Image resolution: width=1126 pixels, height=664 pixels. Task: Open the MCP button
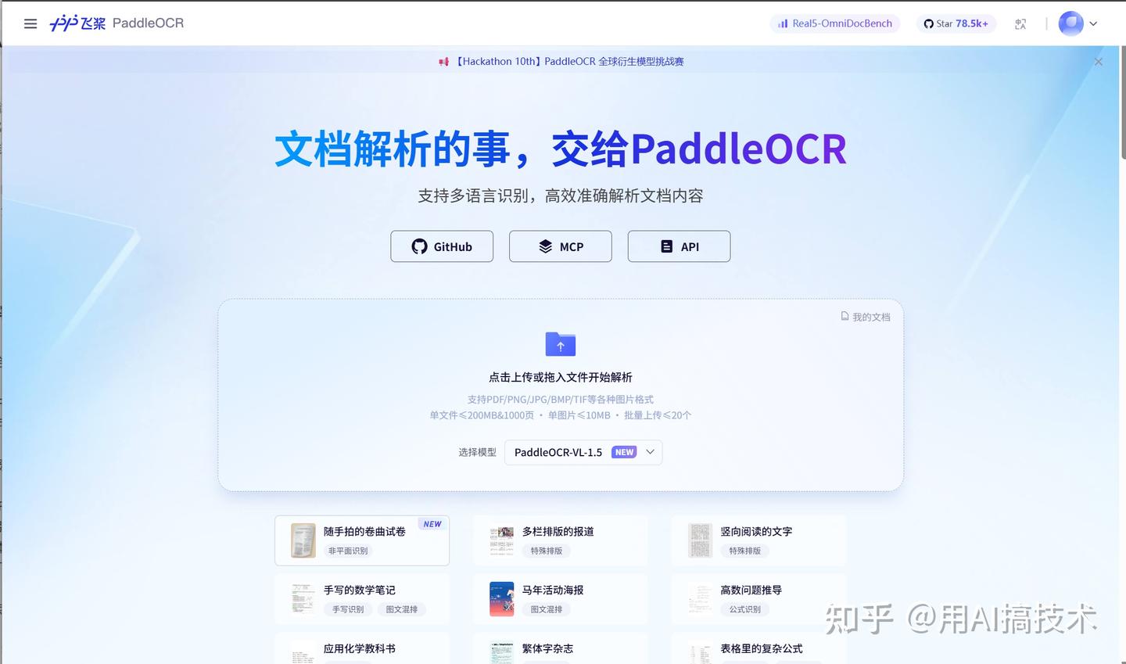[x=561, y=246]
